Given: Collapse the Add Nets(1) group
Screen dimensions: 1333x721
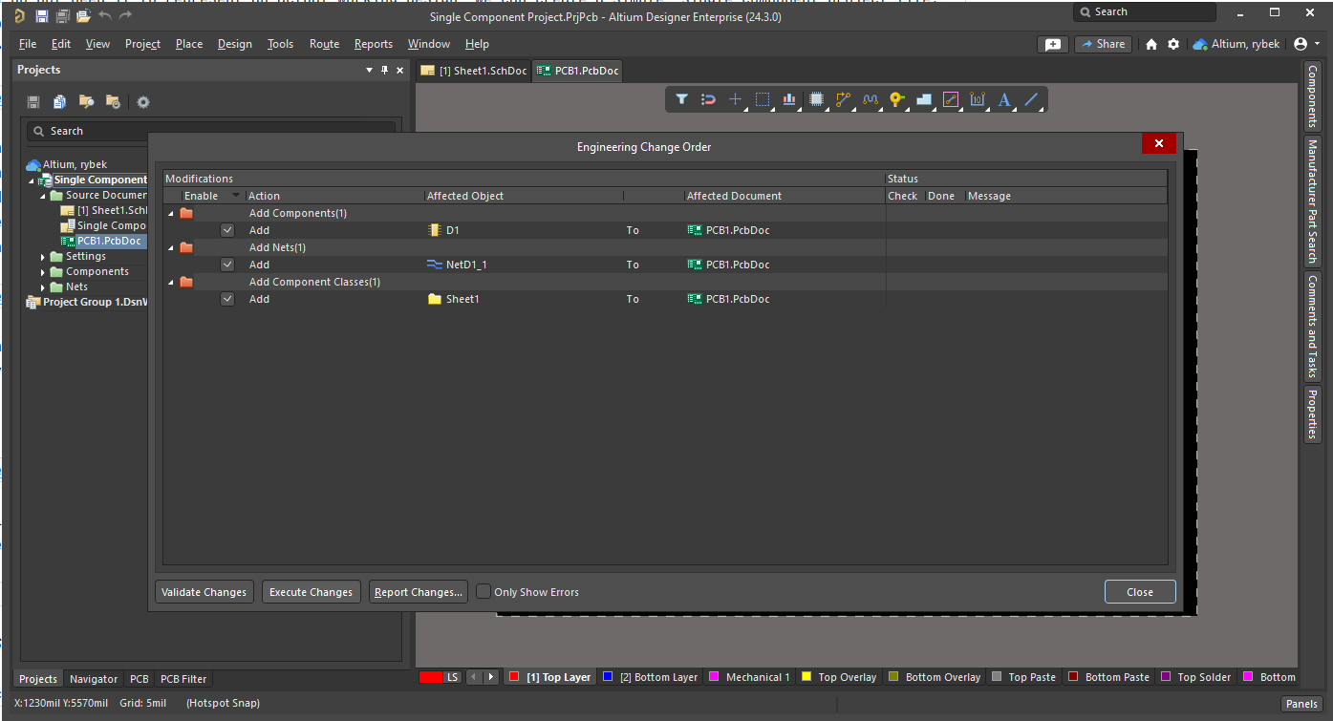Looking at the screenshot, I should click(171, 247).
